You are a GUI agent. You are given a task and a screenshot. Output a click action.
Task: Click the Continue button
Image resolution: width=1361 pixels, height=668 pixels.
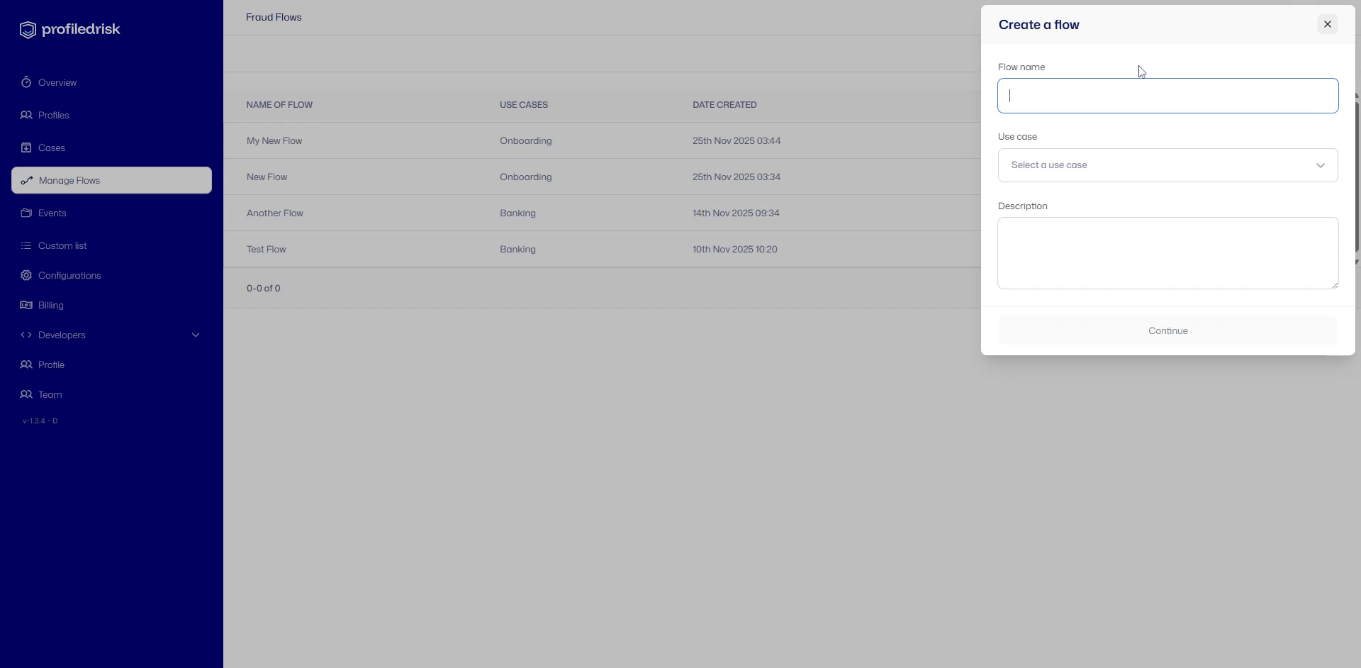pos(1167,330)
